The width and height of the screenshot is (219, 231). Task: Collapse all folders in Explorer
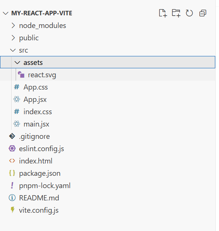click(203, 13)
